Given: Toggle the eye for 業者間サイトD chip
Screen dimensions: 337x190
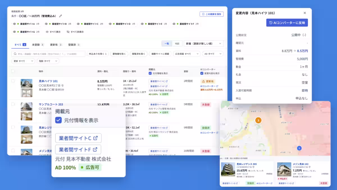Looking at the screenshot, I should (x=110, y=24).
